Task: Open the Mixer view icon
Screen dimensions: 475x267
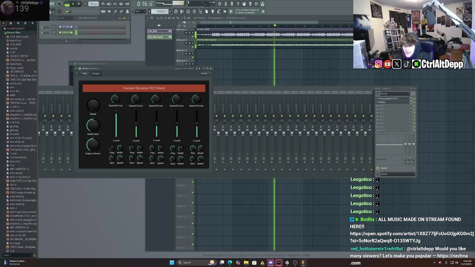Action: (x=194, y=11)
